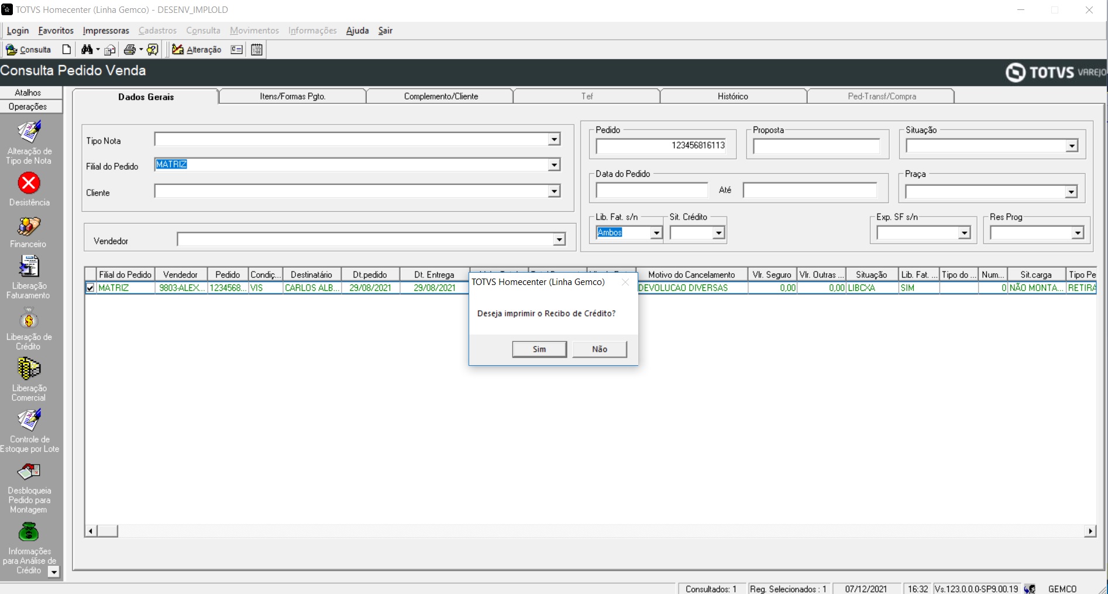
Task: Expand the Res Prog dropdown
Action: [x=1078, y=233]
